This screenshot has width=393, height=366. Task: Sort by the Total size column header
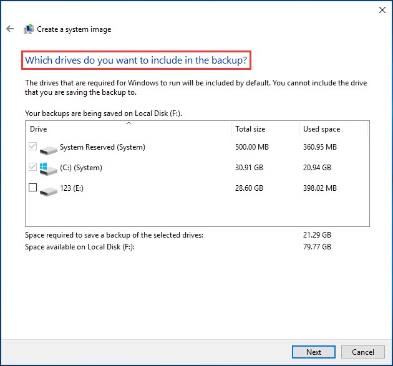click(x=265, y=129)
